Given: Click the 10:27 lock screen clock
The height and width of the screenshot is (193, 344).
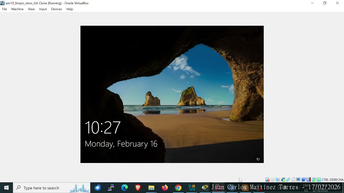Looking at the screenshot, I should [x=103, y=128].
